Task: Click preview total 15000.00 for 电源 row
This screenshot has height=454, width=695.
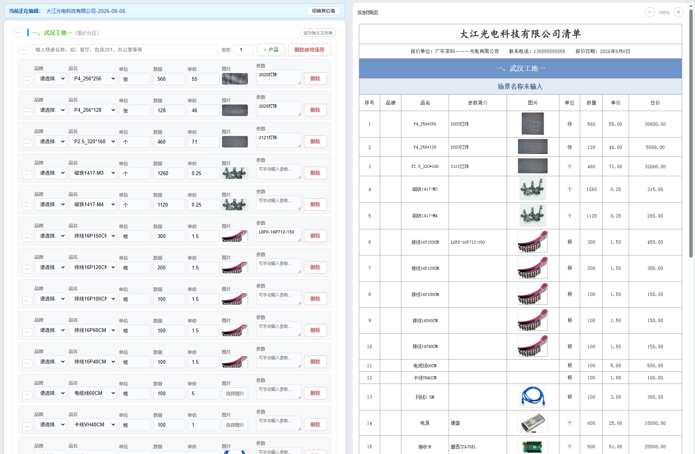Action: 655,423
